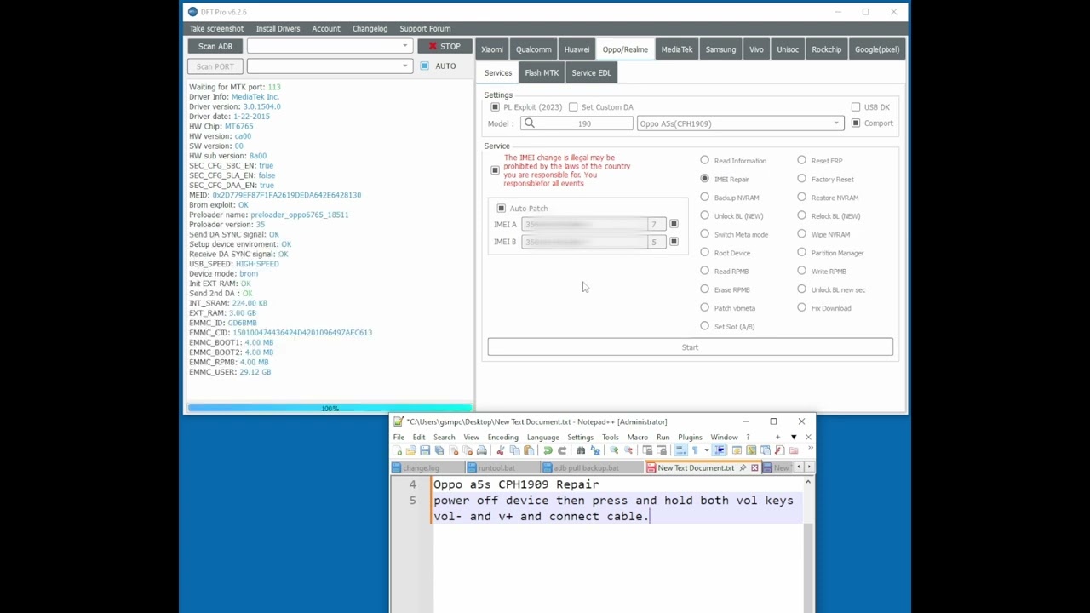The image size is (1090, 613).
Task: Toggle the IMEI B enable checkbox
Action: tap(674, 242)
